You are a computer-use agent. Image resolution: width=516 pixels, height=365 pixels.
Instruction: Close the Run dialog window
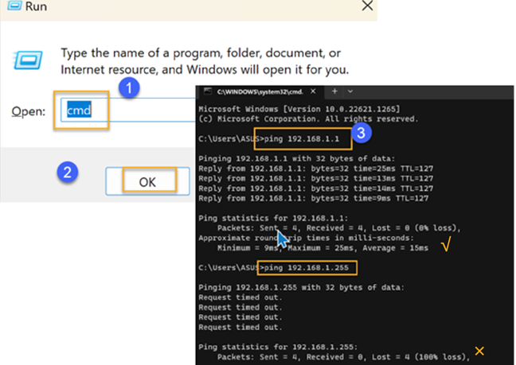(367, 6)
